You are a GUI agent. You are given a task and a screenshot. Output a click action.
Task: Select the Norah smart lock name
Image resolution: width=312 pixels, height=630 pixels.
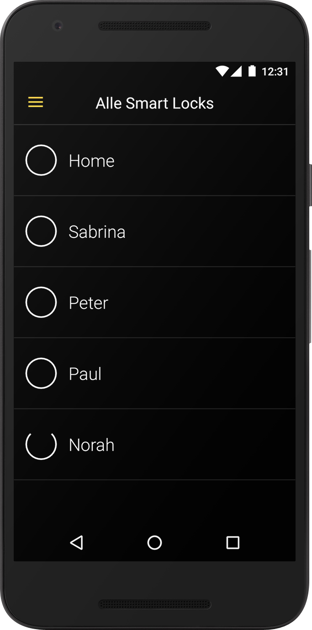91,445
